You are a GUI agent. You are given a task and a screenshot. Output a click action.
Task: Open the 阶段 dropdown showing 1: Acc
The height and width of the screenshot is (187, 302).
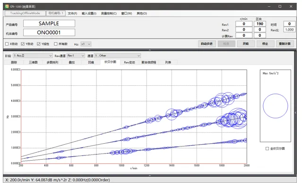(33, 56)
